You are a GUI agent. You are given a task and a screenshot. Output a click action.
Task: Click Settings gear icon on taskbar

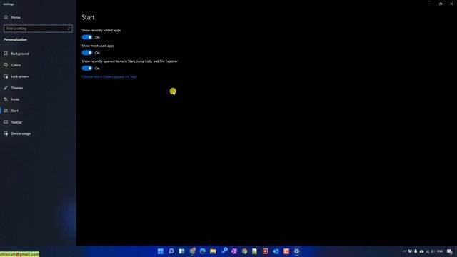point(297,251)
